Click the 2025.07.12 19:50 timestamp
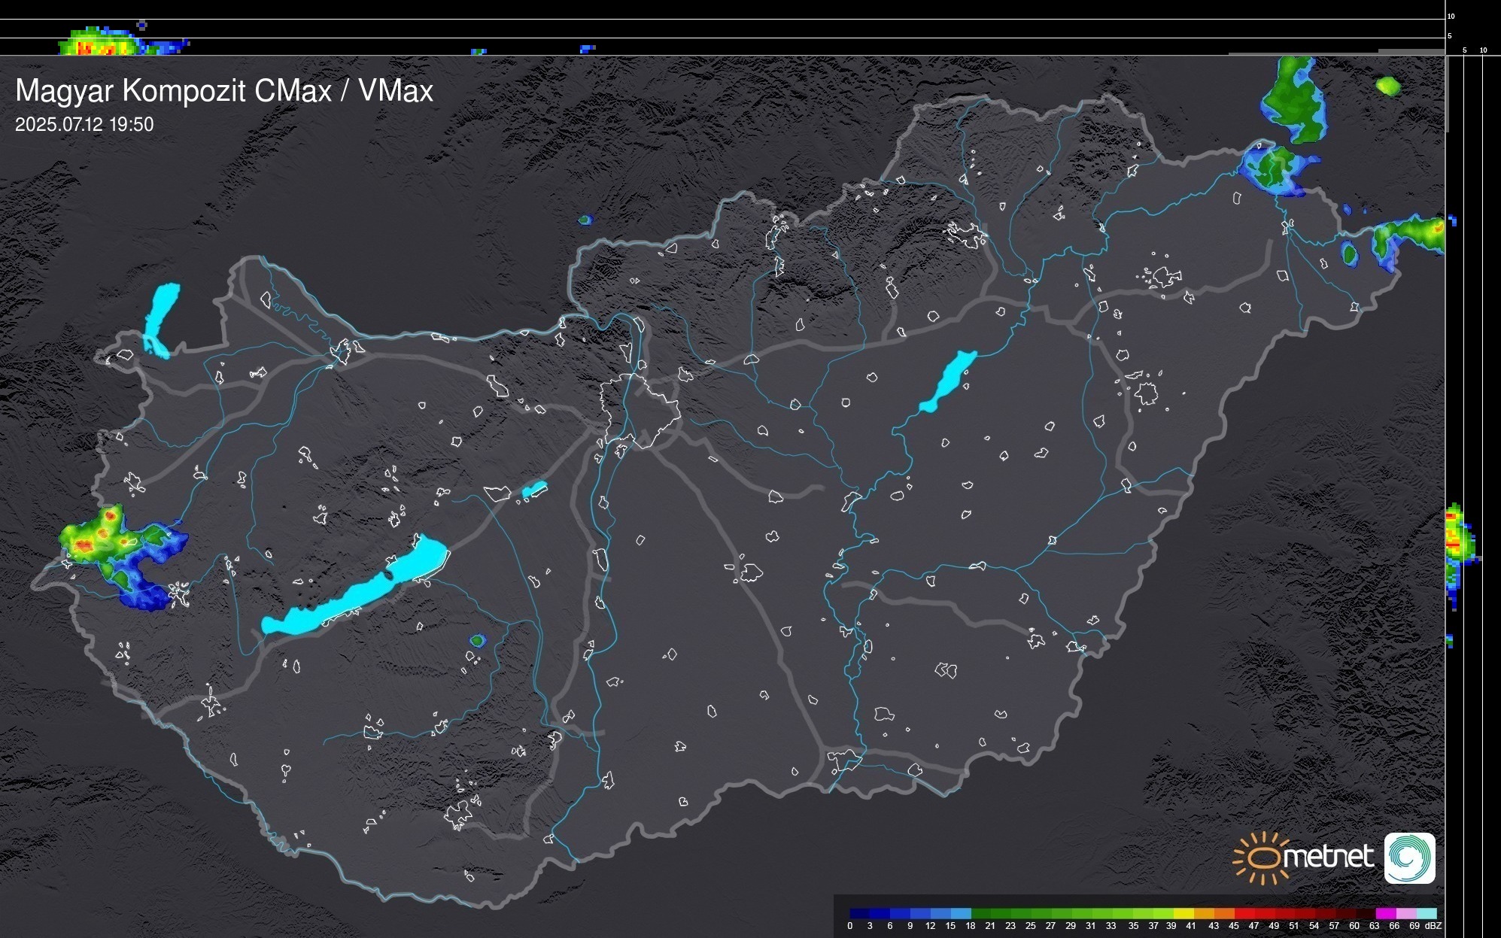The image size is (1501, 938). pyautogui.click(x=84, y=125)
